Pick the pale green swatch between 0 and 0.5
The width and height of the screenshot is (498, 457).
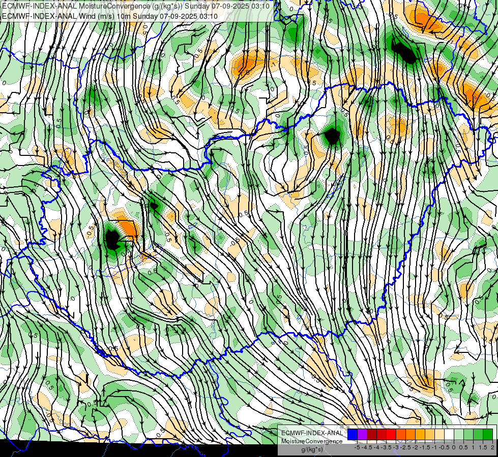[x=459, y=434]
